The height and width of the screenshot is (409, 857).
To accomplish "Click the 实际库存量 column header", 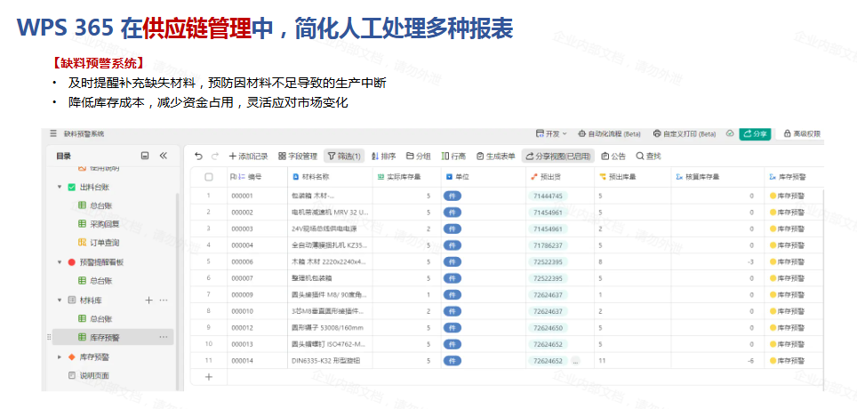I will 406,177.
